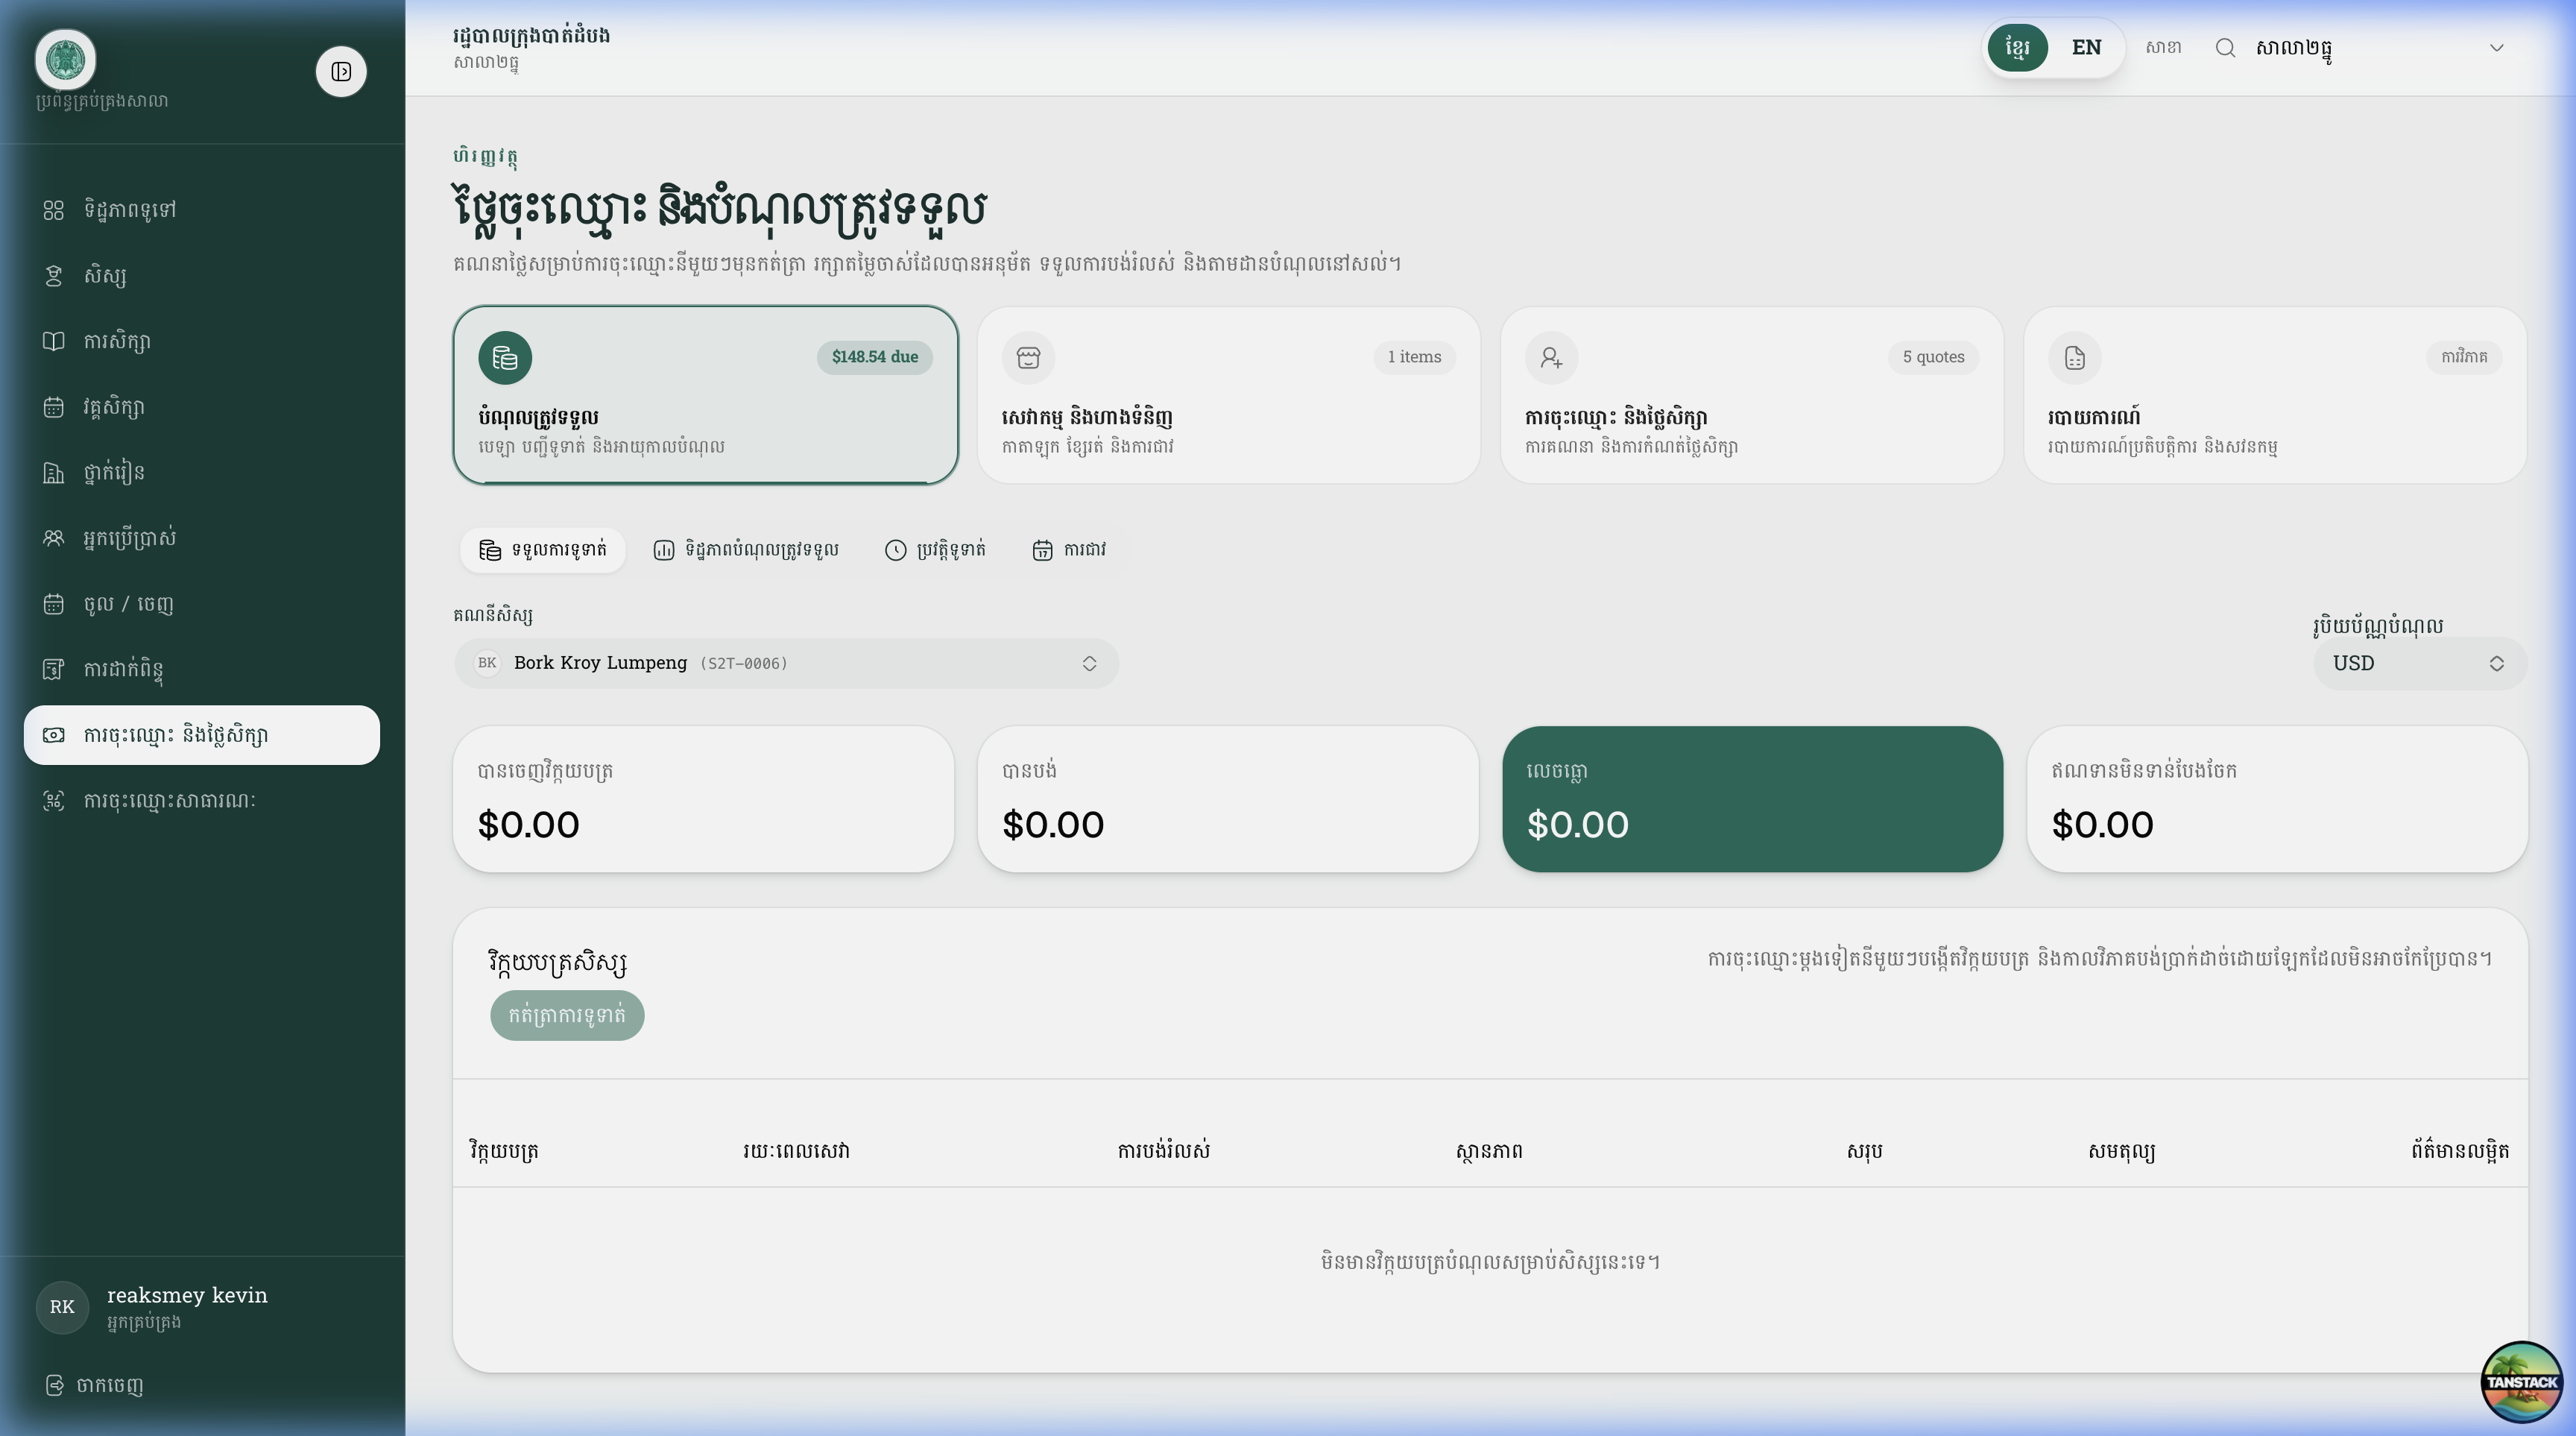Click the ព័ត៌មានលម្អិត column header
Image resolution: width=2576 pixels, height=1436 pixels.
[2460, 1151]
